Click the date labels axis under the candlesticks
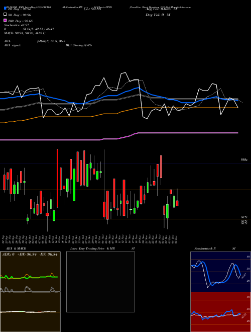251x332 pixels. (x=90, y=238)
